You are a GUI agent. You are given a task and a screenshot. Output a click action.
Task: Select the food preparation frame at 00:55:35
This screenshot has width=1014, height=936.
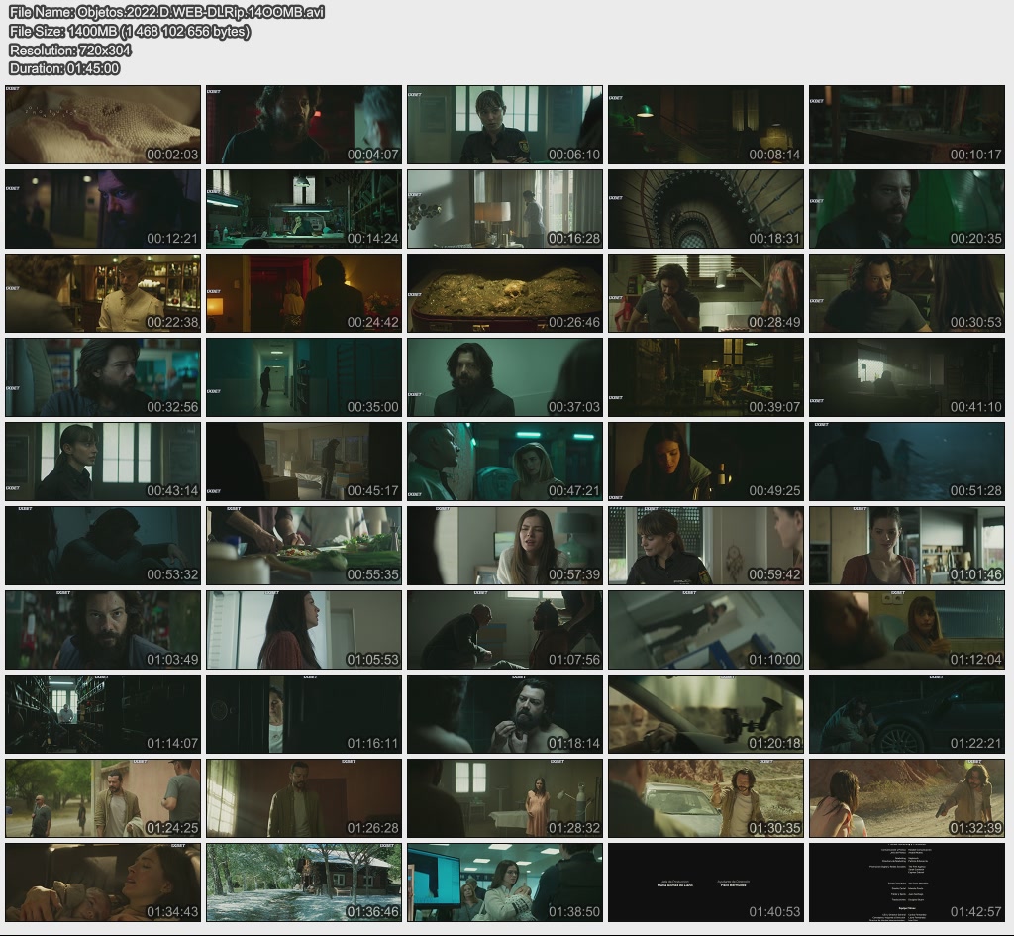coord(304,546)
